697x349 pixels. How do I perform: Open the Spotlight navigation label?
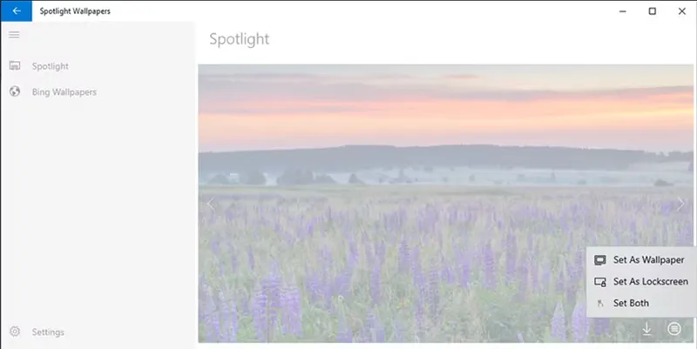coord(51,66)
